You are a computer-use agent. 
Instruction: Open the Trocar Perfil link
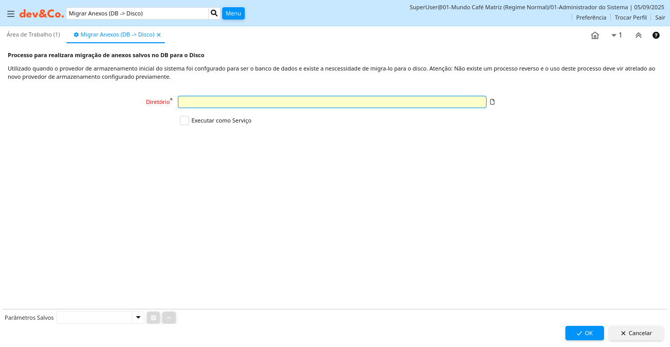point(630,18)
